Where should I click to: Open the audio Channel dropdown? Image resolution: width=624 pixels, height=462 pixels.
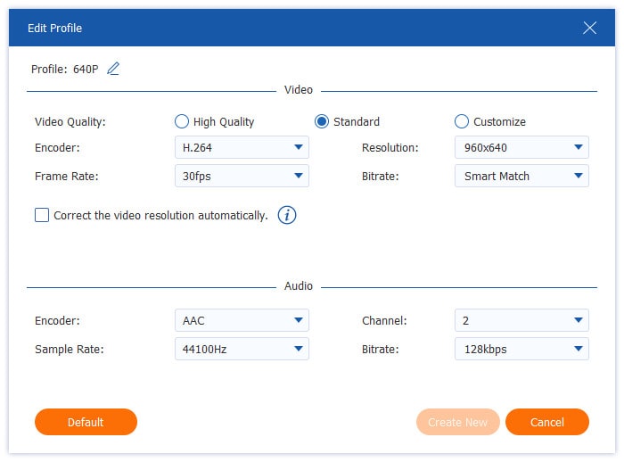(x=521, y=319)
